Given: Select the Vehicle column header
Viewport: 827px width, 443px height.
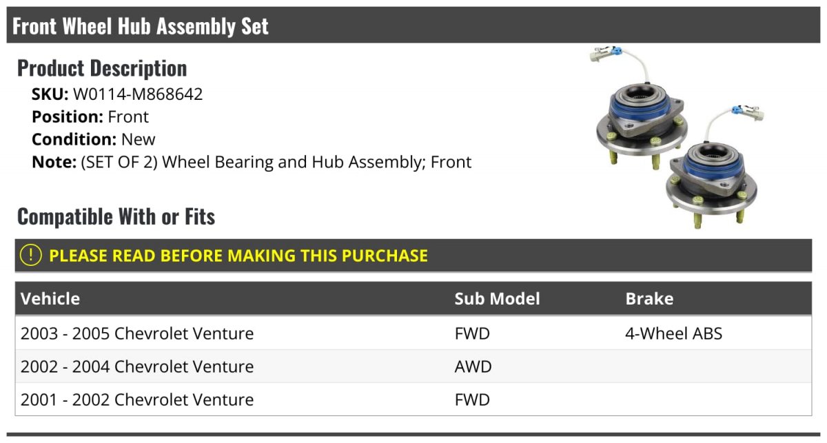Looking at the screenshot, I should point(50,299).
